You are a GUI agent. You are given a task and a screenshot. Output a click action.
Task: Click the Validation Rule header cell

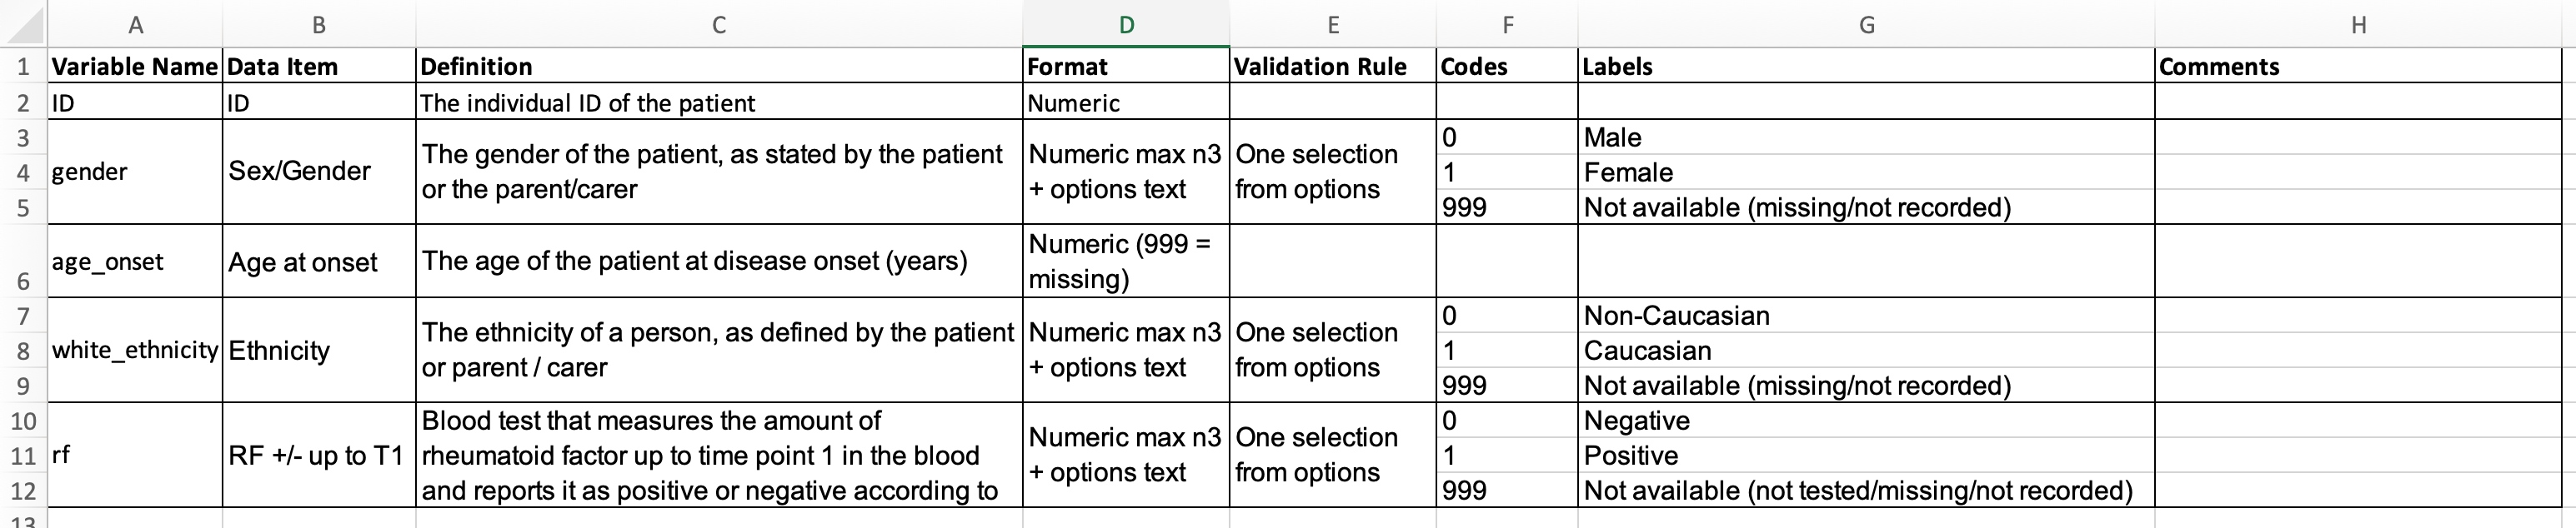(x=1333, y=66)
